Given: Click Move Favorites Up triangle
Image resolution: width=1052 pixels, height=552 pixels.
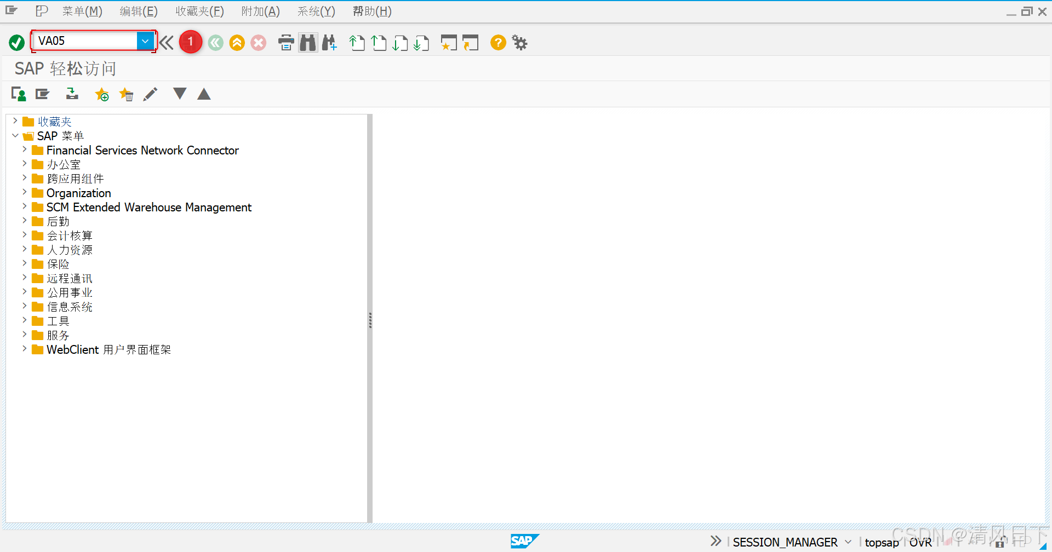Looking at the screenshot, I should click(x=204, y=94).
